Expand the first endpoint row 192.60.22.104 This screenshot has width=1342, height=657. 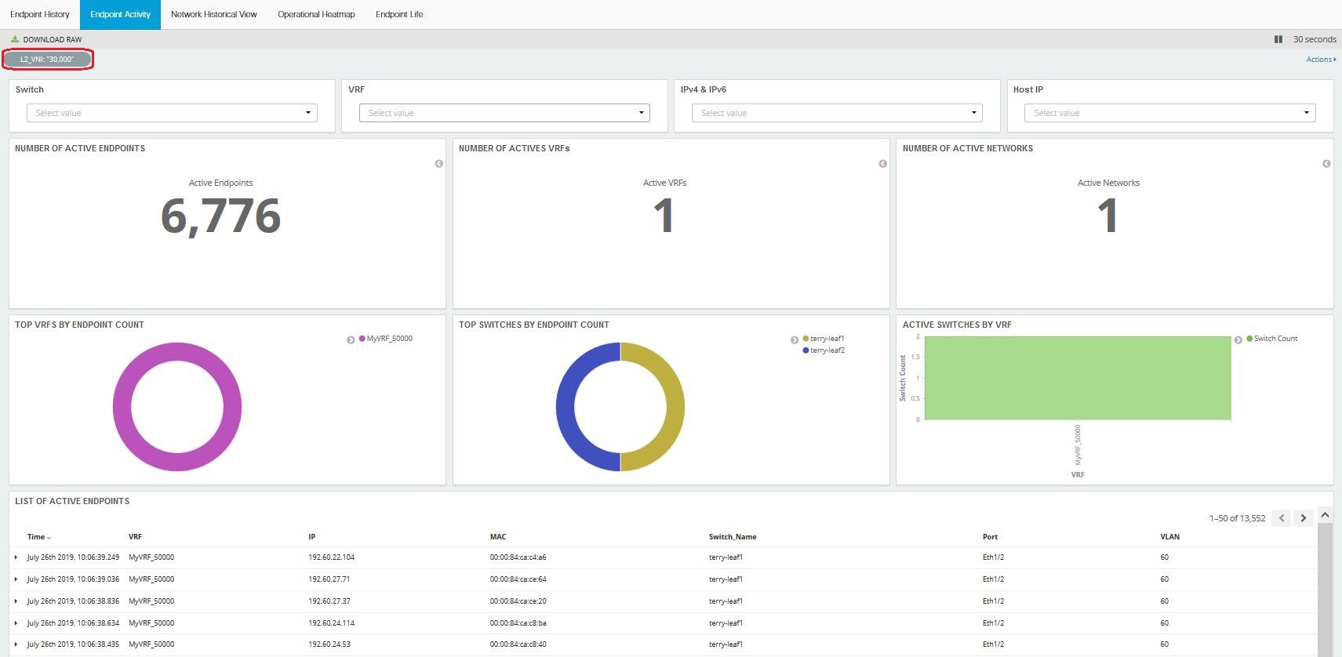16,557
